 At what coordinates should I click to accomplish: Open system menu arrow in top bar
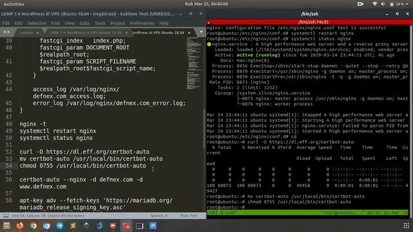click(407, 4)
